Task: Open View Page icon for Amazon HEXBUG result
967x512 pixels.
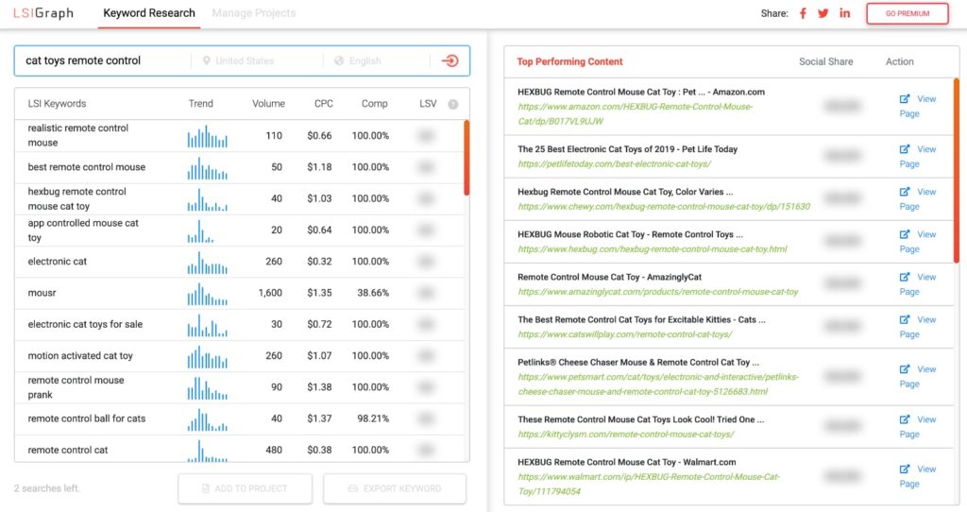Action: 905,98
